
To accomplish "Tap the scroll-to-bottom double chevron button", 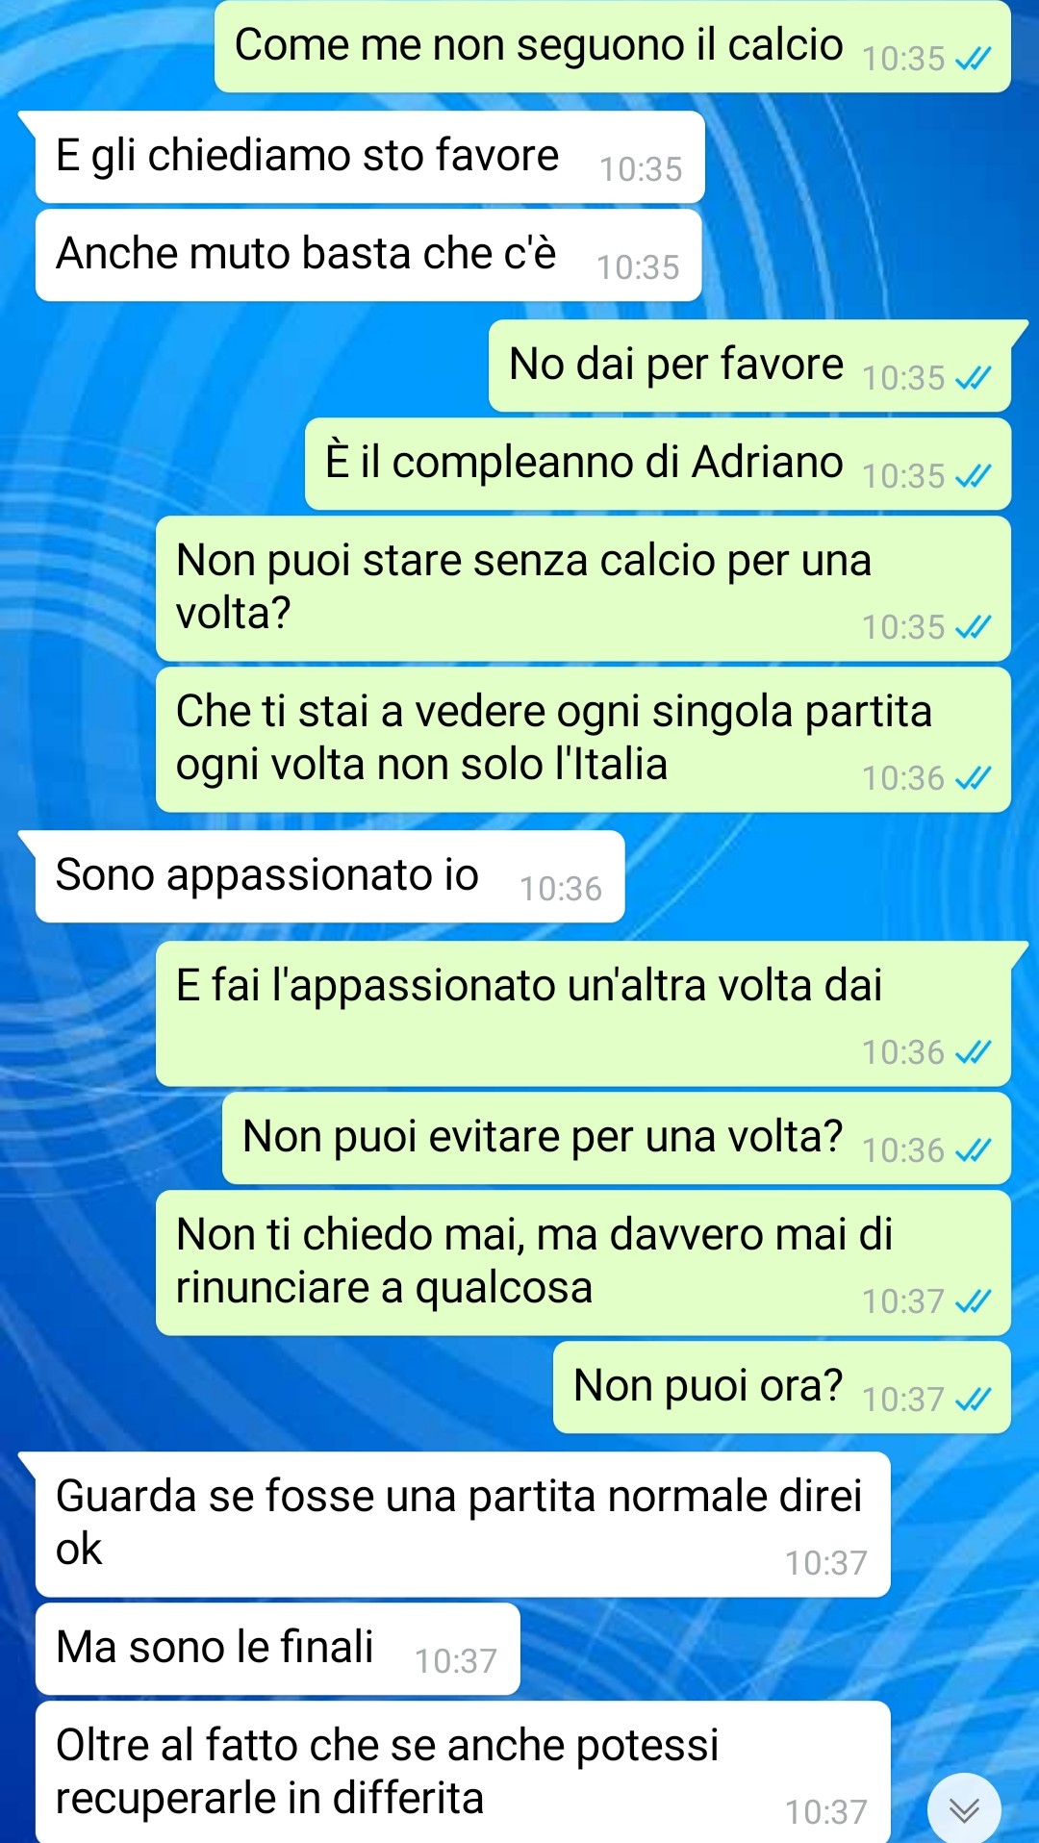I will click(964, 1809).
